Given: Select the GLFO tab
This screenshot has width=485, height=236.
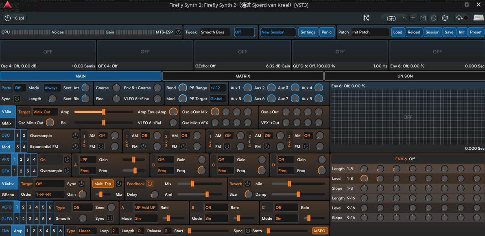Looking at the screenshot, I should click(7, 219).
